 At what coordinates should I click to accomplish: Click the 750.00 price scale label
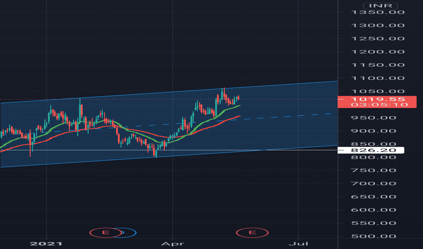tap(374, 170)
